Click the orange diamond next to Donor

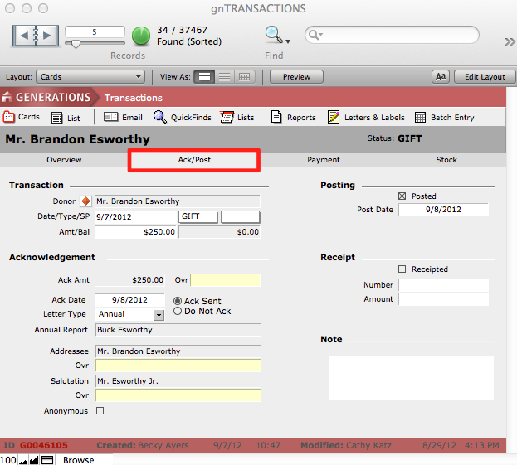85,201
